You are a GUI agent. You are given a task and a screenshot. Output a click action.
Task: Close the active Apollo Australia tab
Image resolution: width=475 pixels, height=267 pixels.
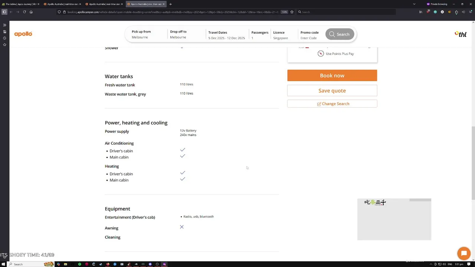coord(163,4)
